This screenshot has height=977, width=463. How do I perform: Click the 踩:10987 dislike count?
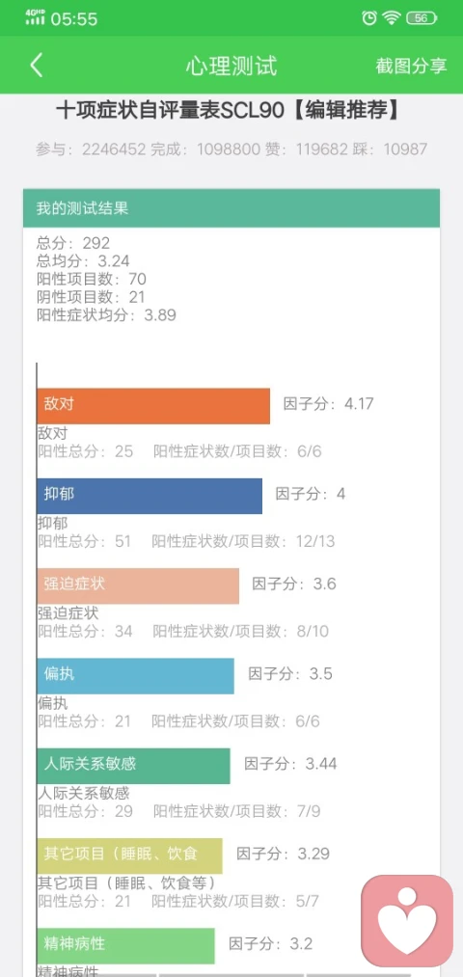(x=397, y=149)
